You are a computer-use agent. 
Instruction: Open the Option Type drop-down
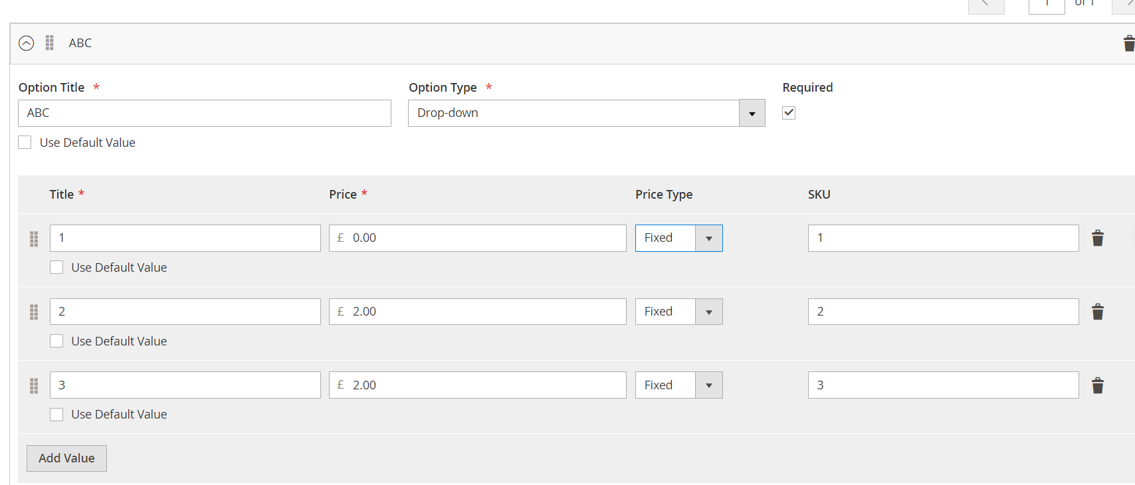587,113
